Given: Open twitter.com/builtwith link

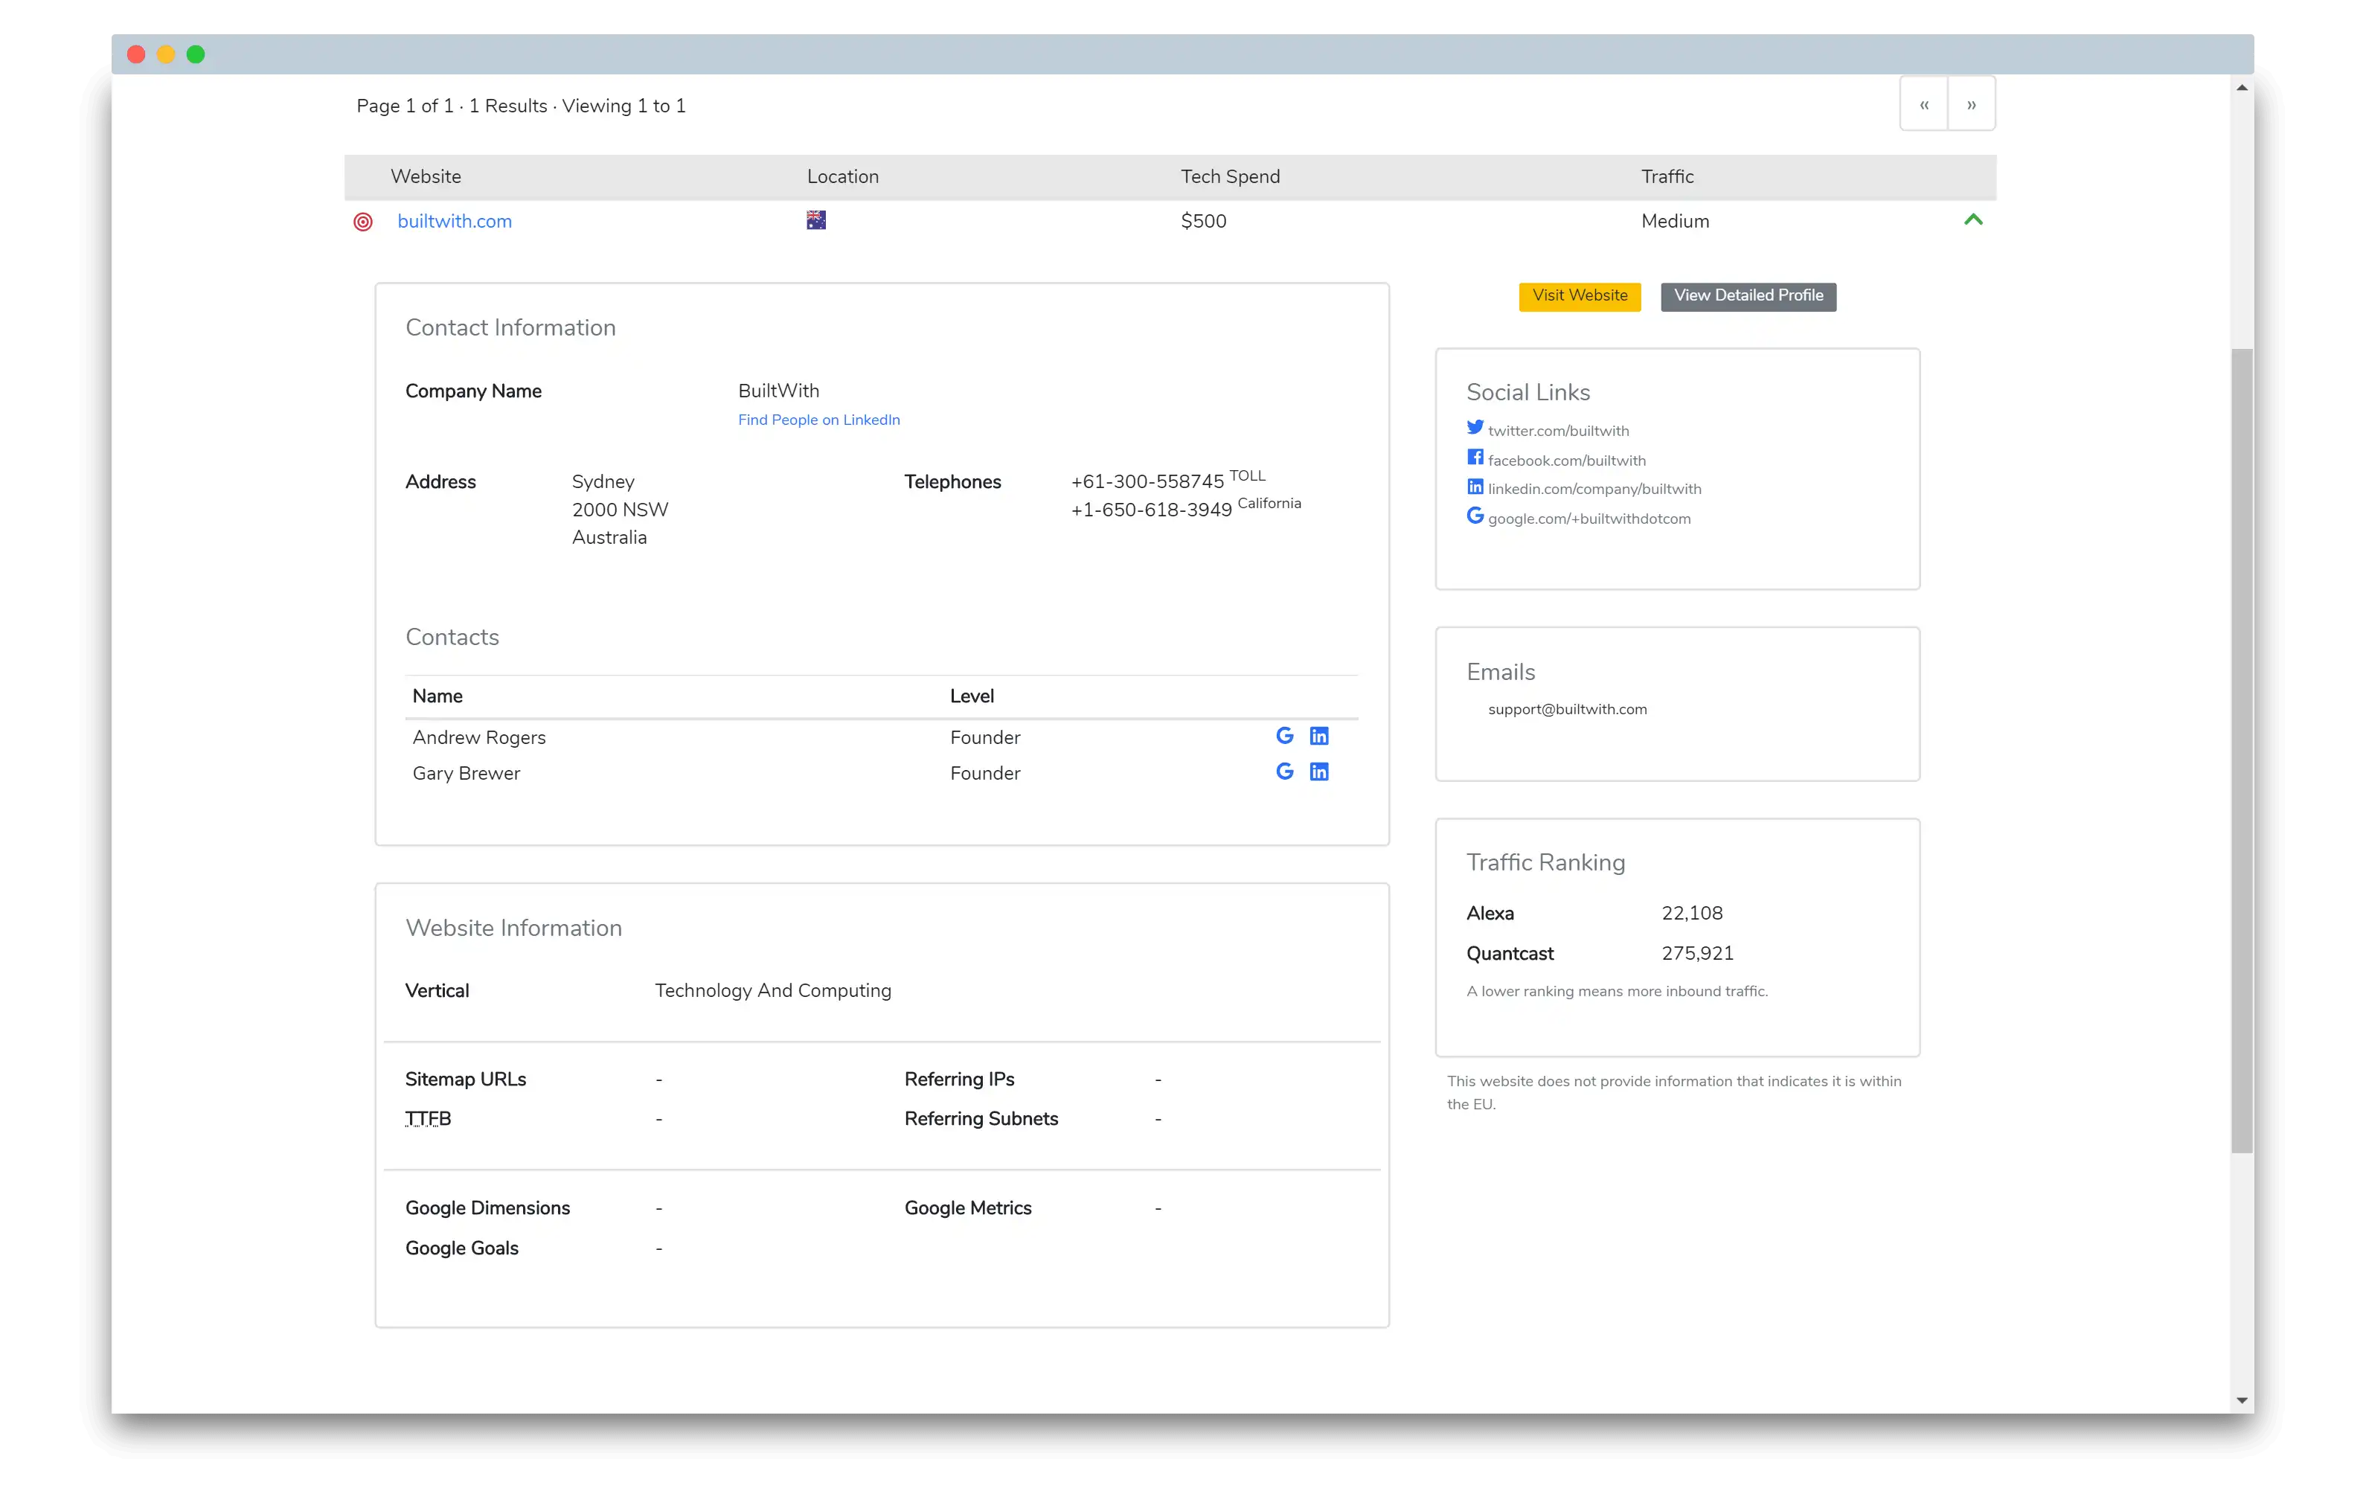Looking at the screenshot, I should pos(1558,432).
